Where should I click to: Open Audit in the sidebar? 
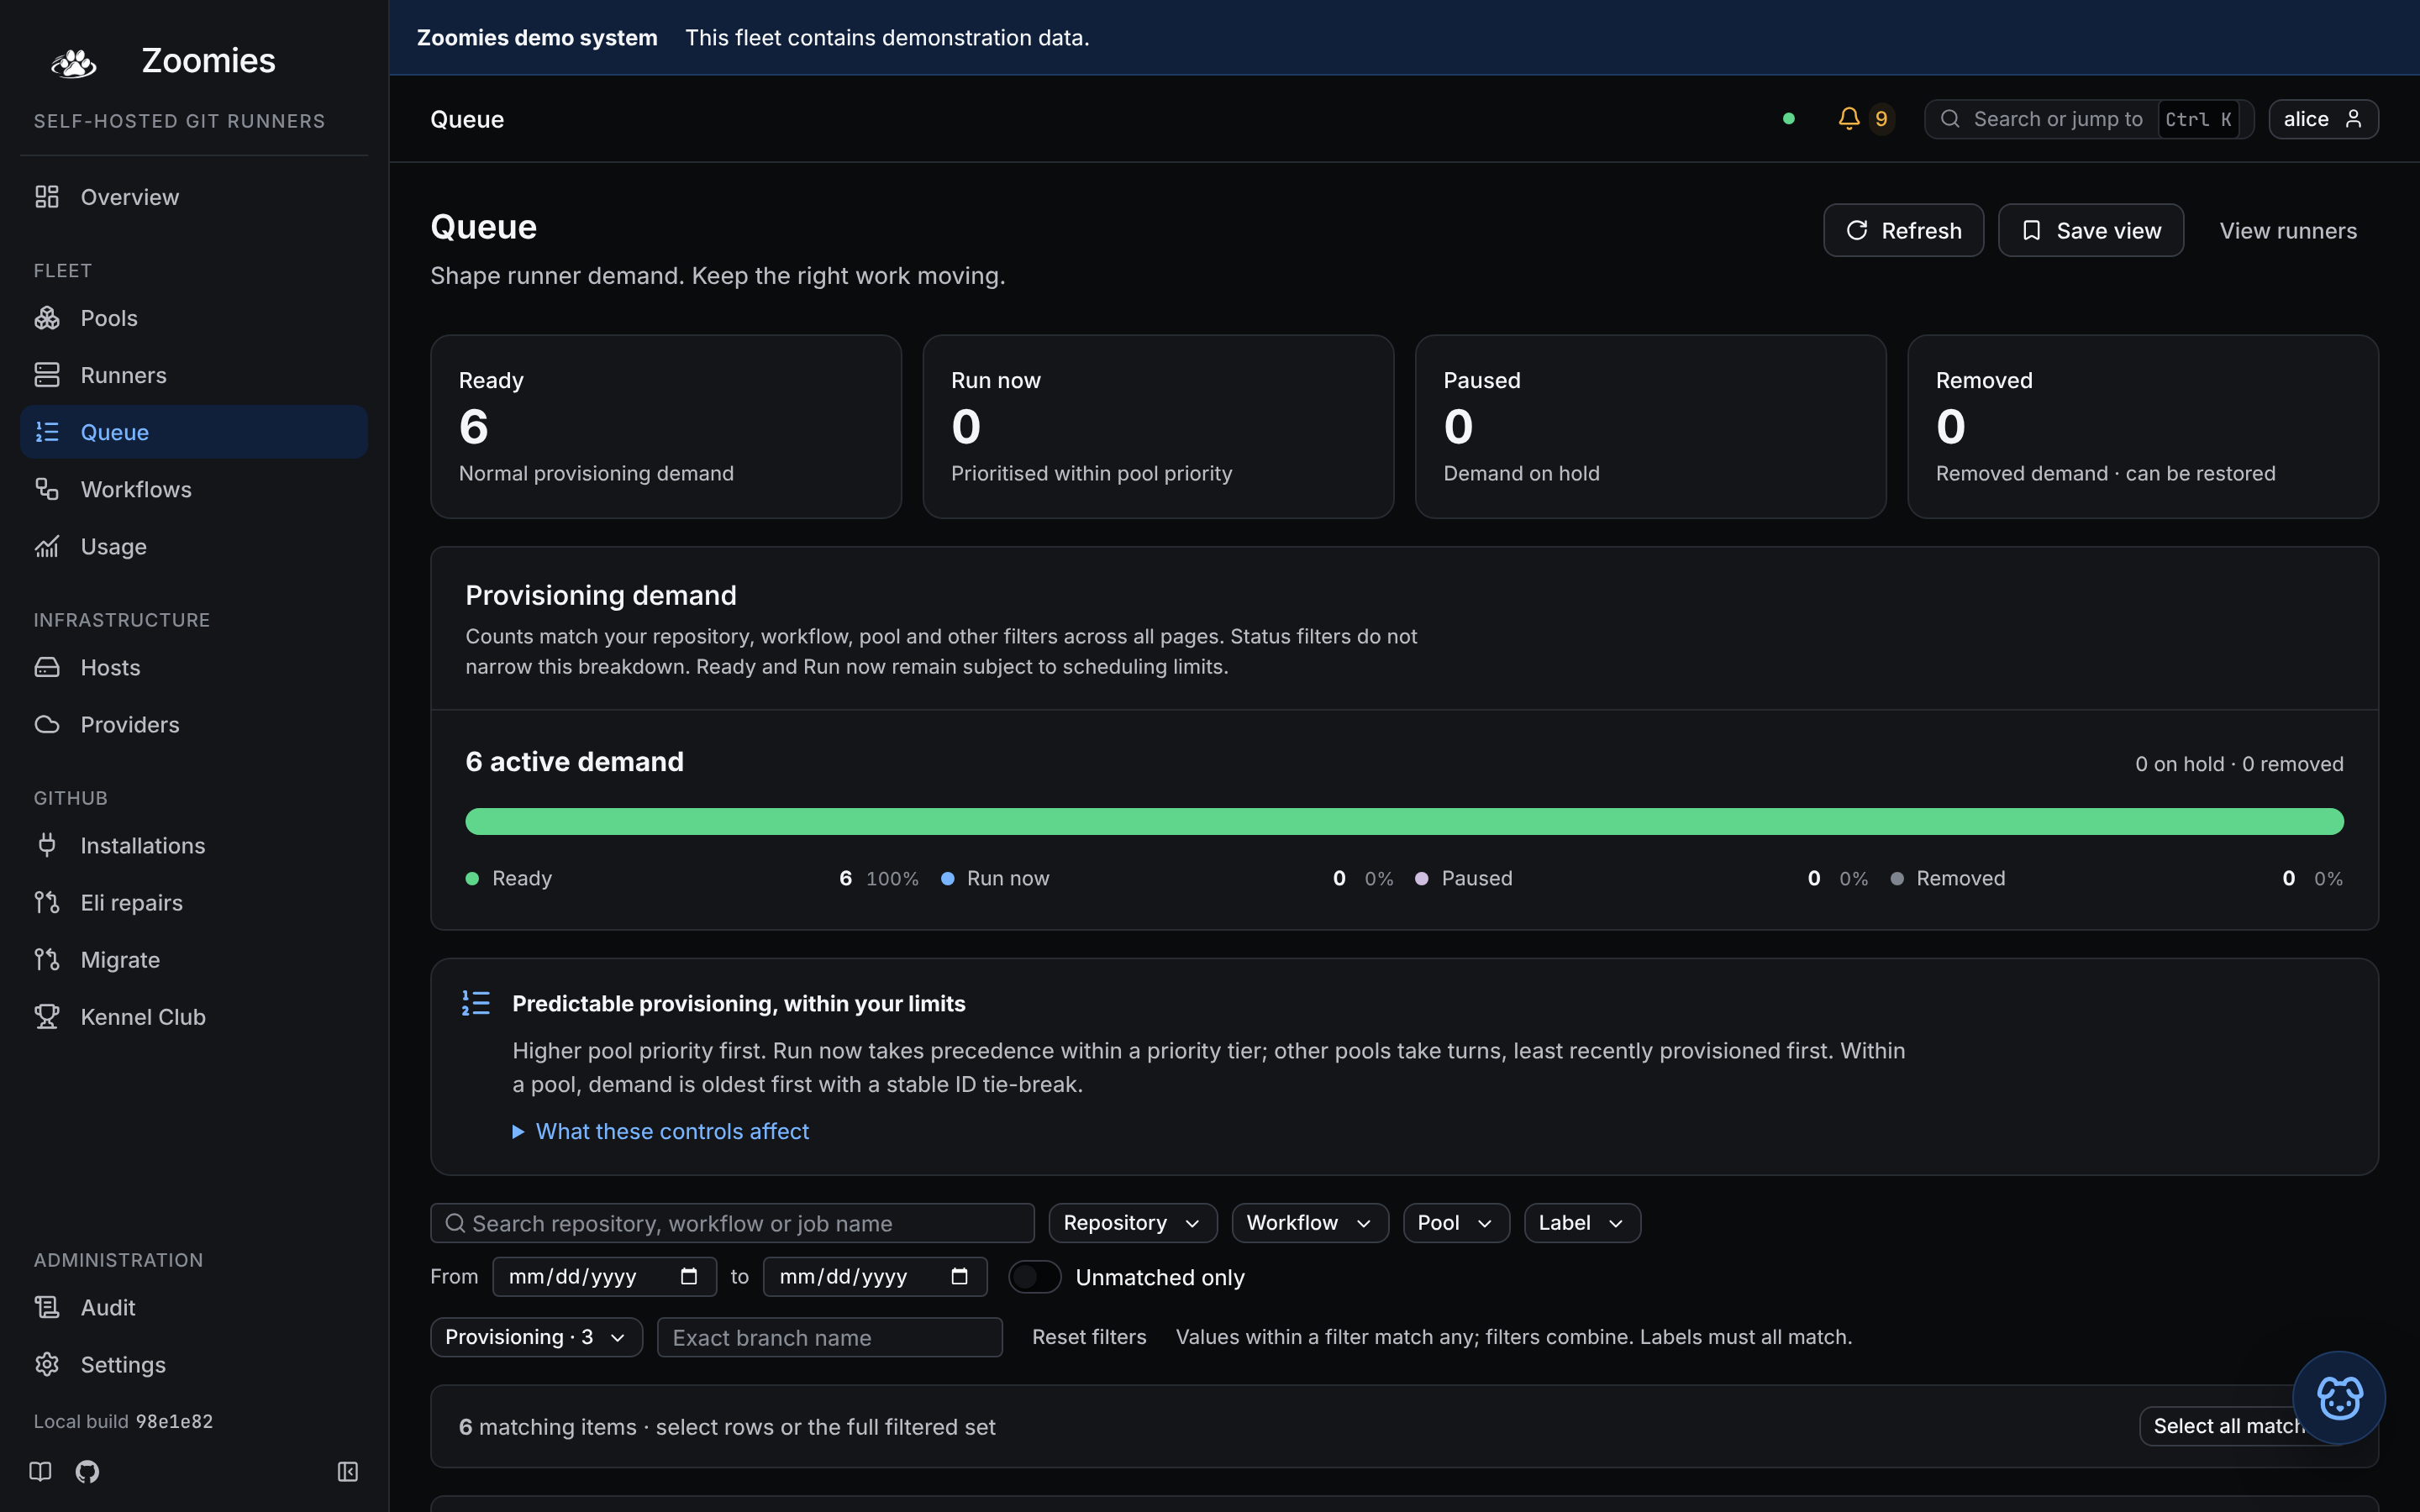pos(194,1307)
